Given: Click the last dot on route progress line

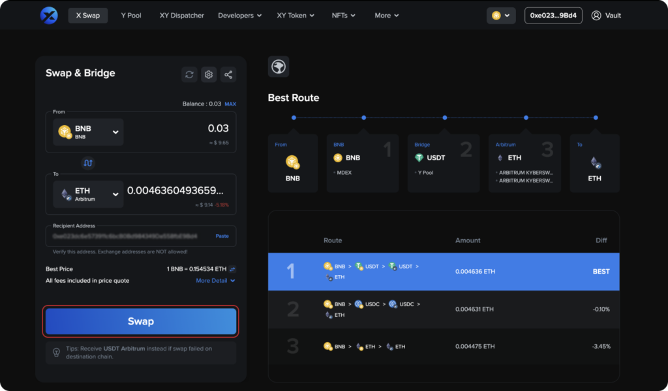Looking at the screenshot, I should click(596, 117).
